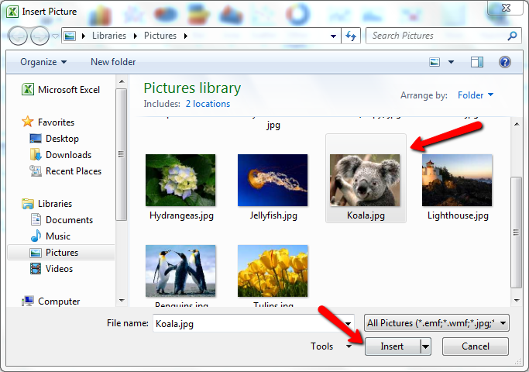Open Recent Places in Favorites

click(66, 171)
